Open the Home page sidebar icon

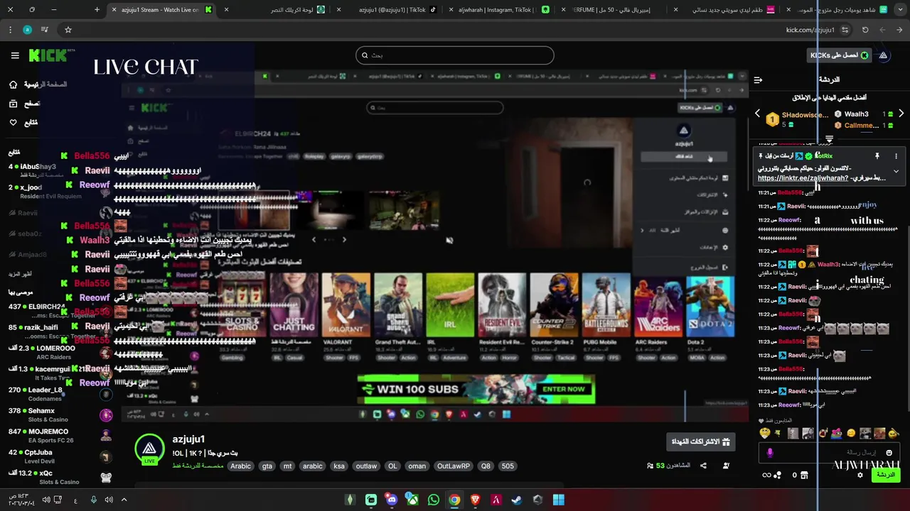click(x=13, y=84)
